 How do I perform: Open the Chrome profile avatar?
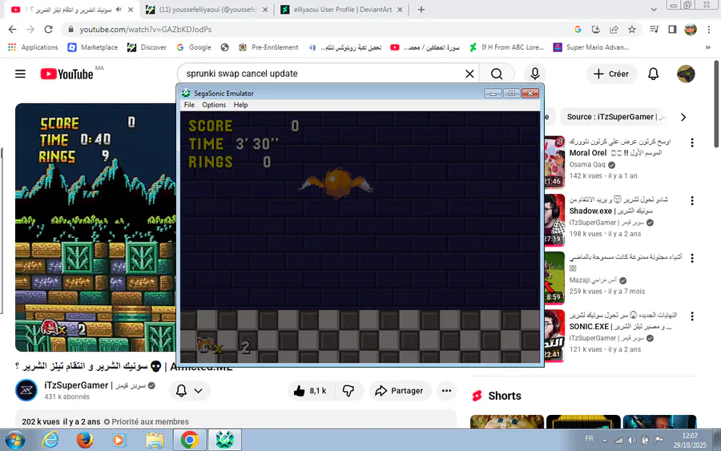(x=691, y=30)
